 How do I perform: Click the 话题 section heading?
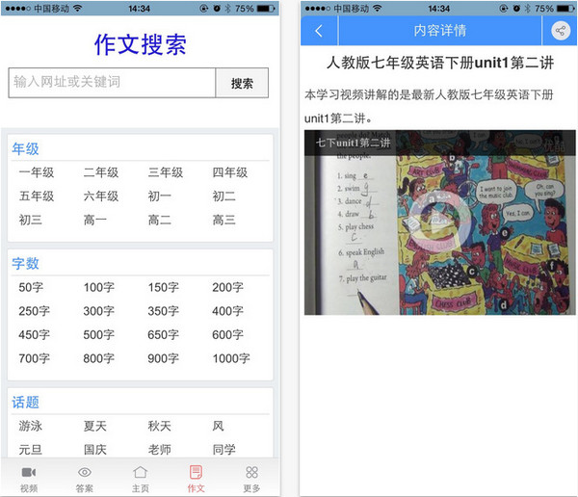pos(25,403)
